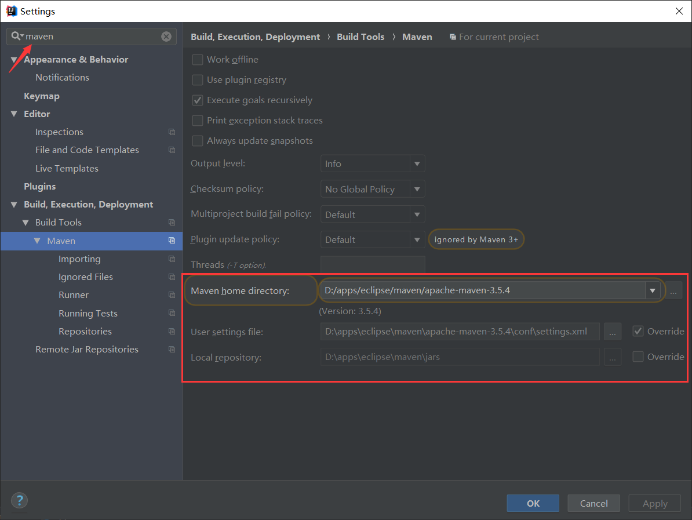Enable Work offline checkbox
692x520 pixels.
(x=197, y=60)
